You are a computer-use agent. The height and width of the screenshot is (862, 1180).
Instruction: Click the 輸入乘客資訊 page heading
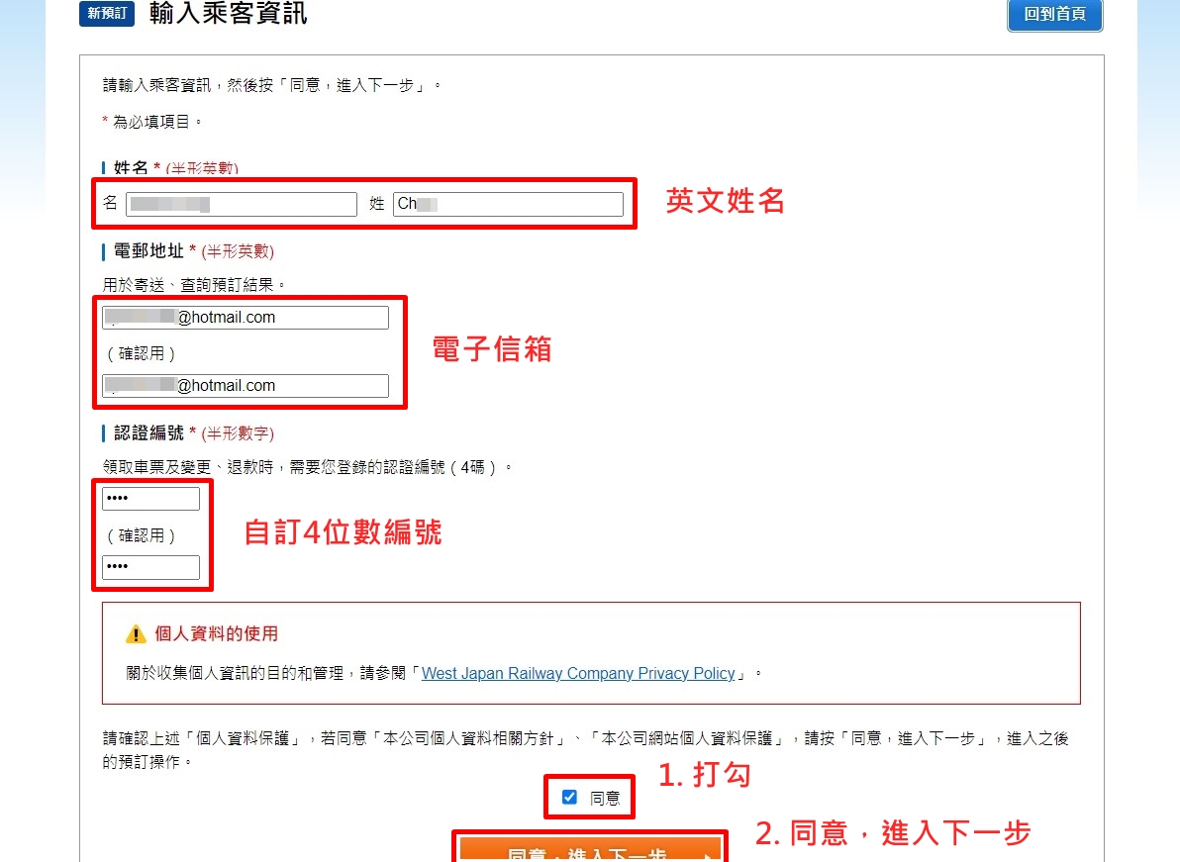tap(229, 14)
